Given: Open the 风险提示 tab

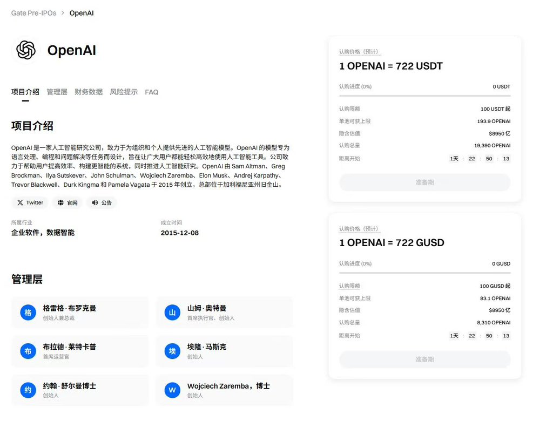Looking at the screenshot, I should (x=124, y=92).
